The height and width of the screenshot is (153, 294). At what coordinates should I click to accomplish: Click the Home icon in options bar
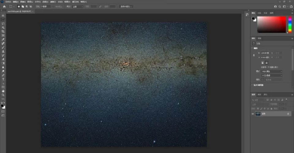4,6
